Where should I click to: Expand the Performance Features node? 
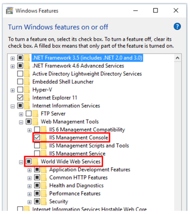[x=30, y=194]
